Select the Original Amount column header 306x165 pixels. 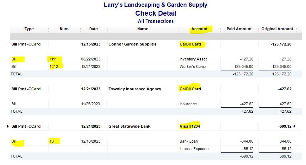coord(277,29)
